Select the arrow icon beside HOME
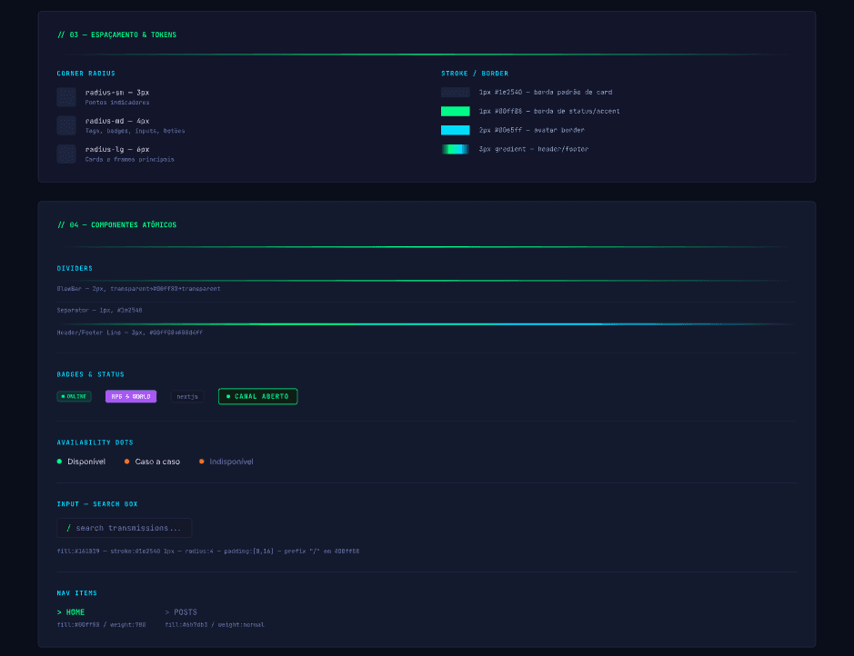This screenshot has height=656, width=854. click(58, 611)
